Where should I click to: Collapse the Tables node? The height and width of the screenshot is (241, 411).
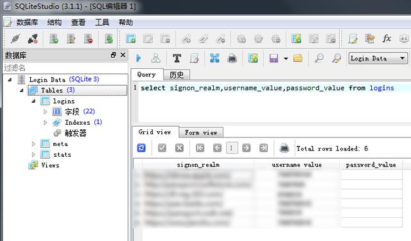pyautogui.click(x=21, y=90)
